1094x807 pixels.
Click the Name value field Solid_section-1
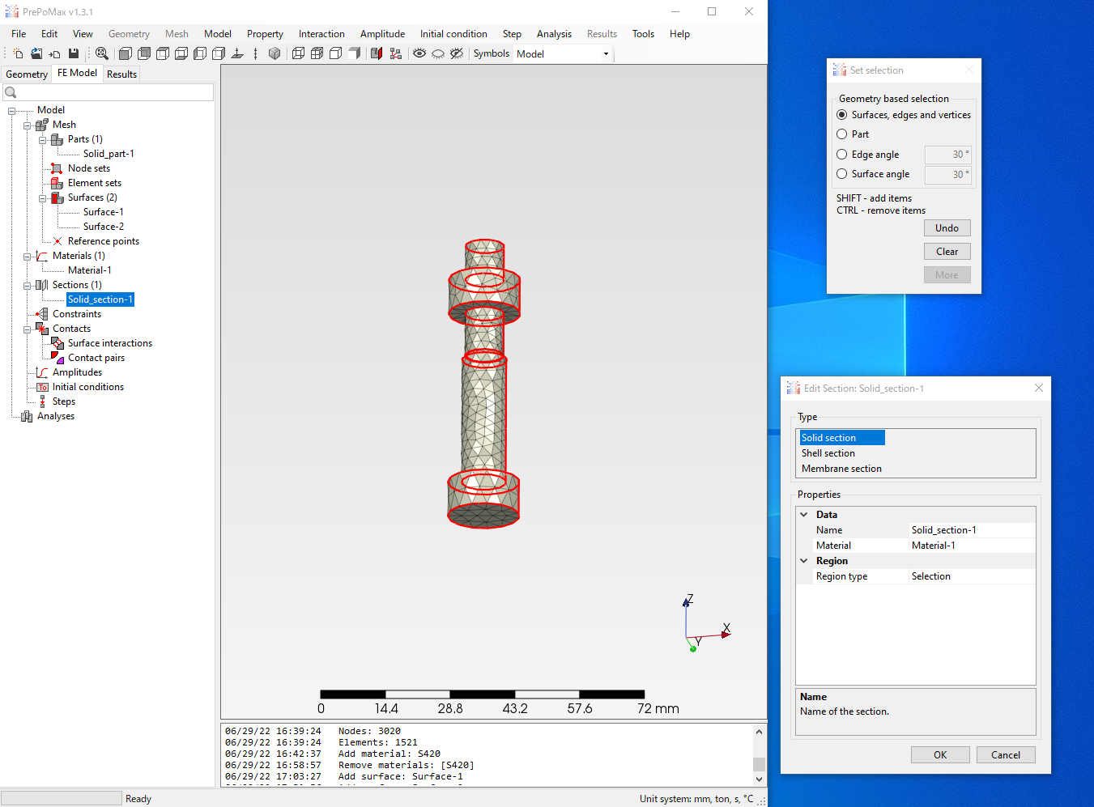[x=973, y=530]
